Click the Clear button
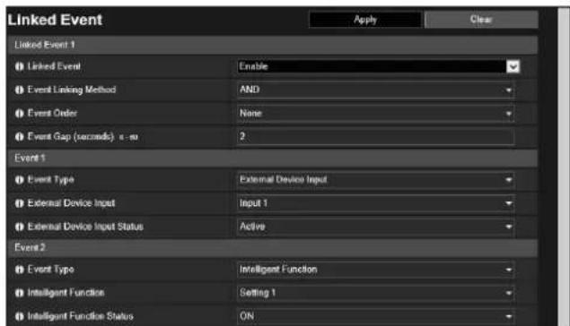This screenshot has height=326, width=570. pos(481,20)
